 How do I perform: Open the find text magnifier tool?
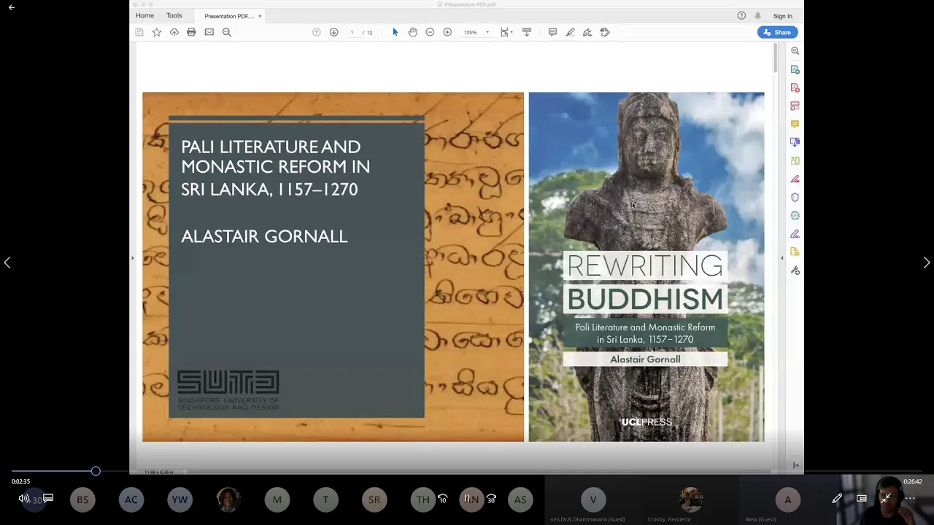pyautogui.click(x=226, y=32)
